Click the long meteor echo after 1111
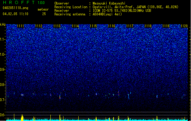The width and height of the screenshot is (191, 121). (x=22, y=95)
